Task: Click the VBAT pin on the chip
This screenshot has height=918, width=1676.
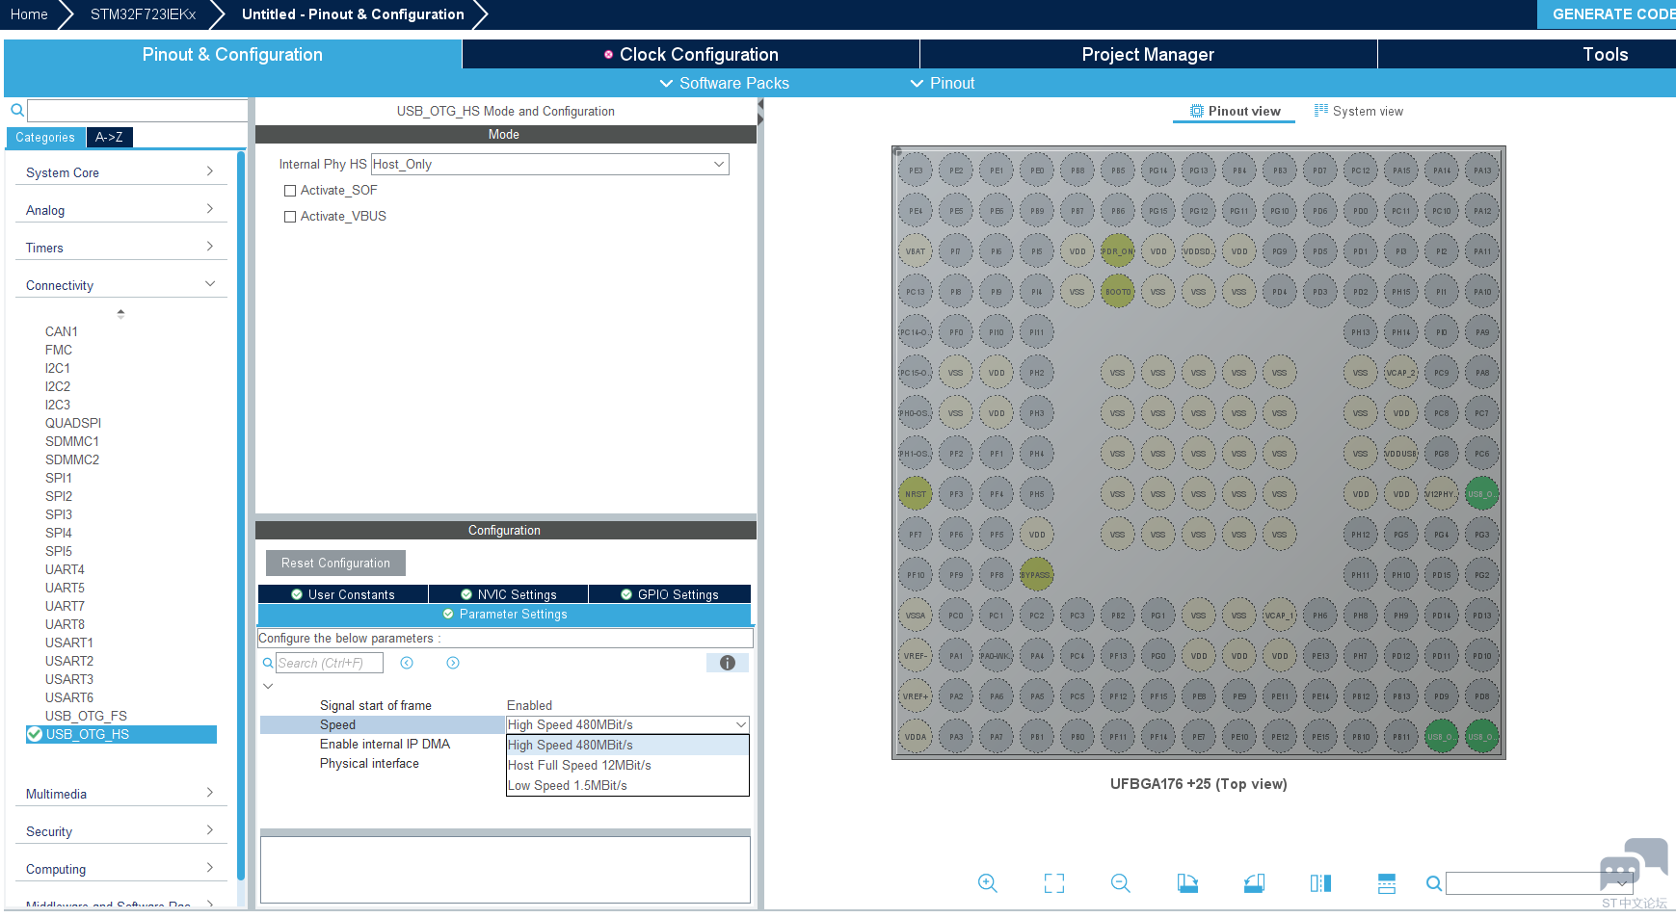Action: [916, 251]
